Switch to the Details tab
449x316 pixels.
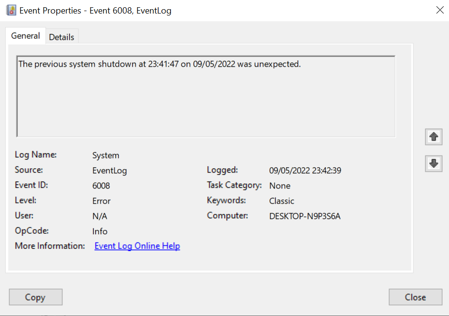pyautogui.click(x=61, y=37)
